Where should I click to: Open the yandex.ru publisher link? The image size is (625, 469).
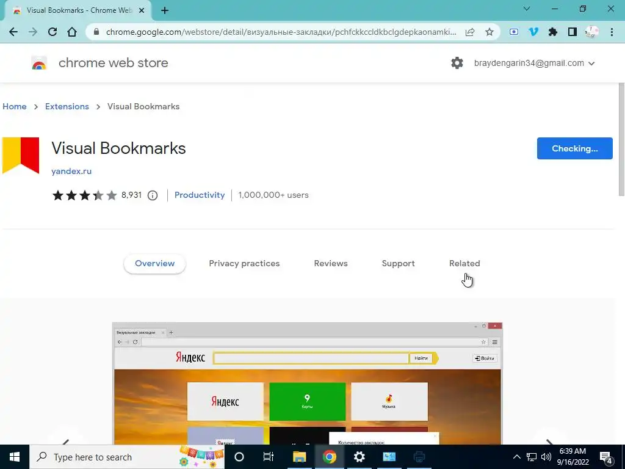point(71,171)
